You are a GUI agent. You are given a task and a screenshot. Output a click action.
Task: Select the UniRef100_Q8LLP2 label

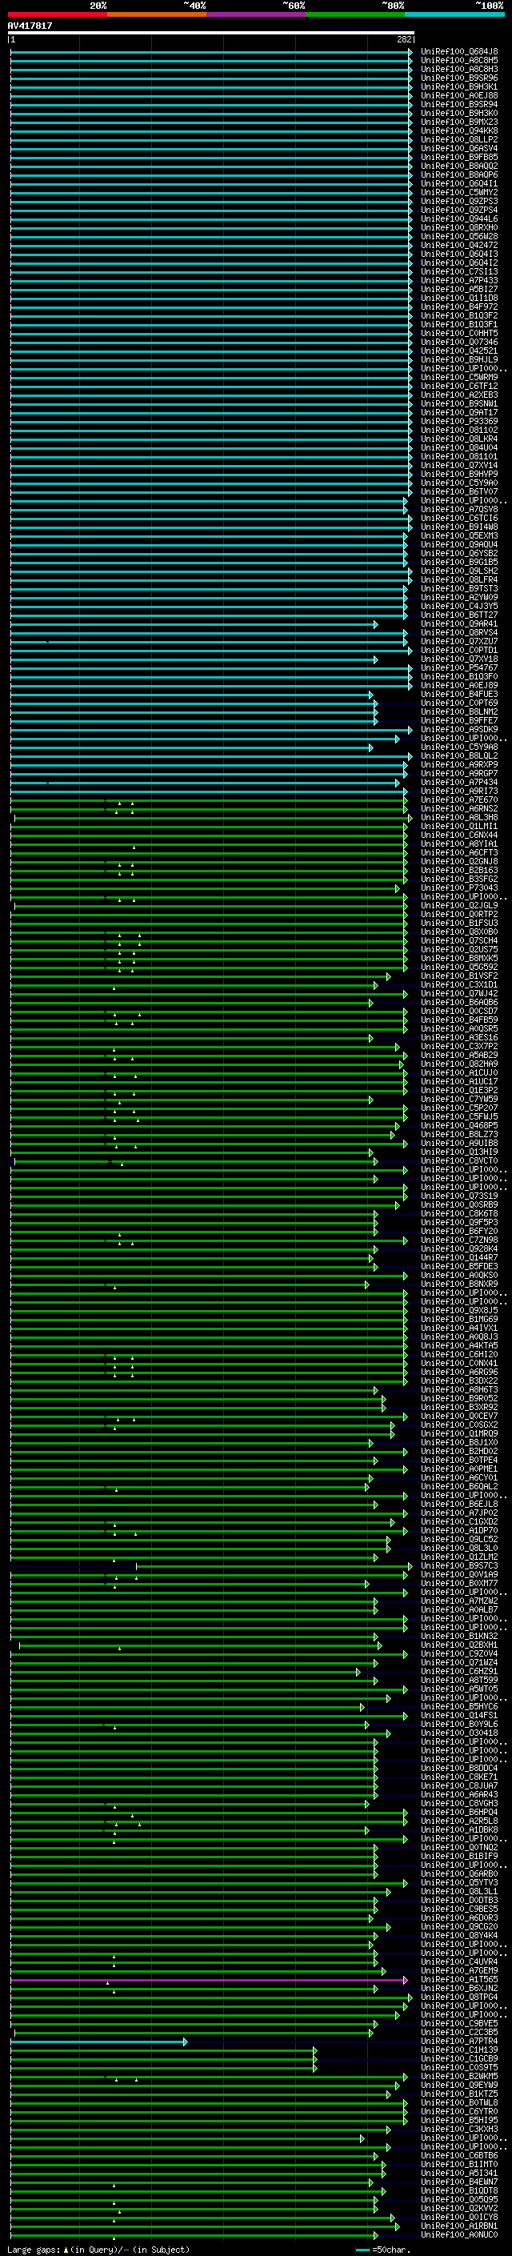[x=459, y=139]
